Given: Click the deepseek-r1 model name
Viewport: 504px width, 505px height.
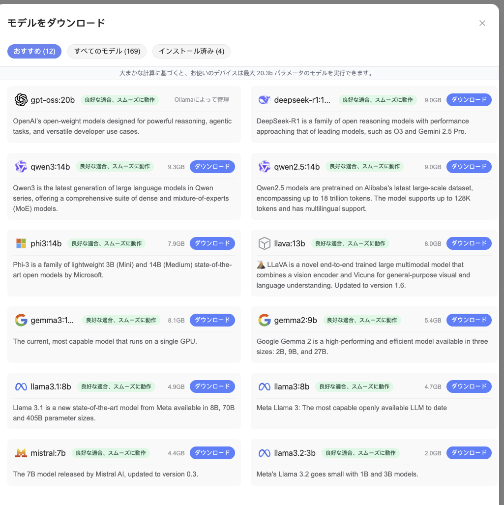Looking at the screenshot, I should 302,100.
